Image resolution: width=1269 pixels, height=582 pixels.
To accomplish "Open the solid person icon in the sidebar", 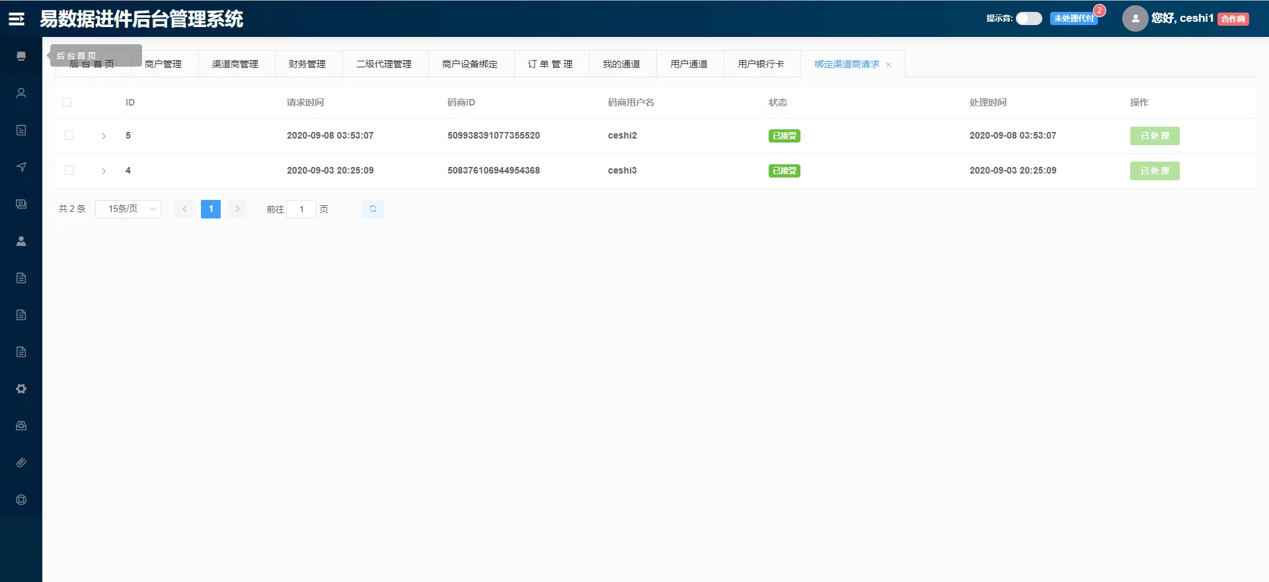I will tap(21, 241).
